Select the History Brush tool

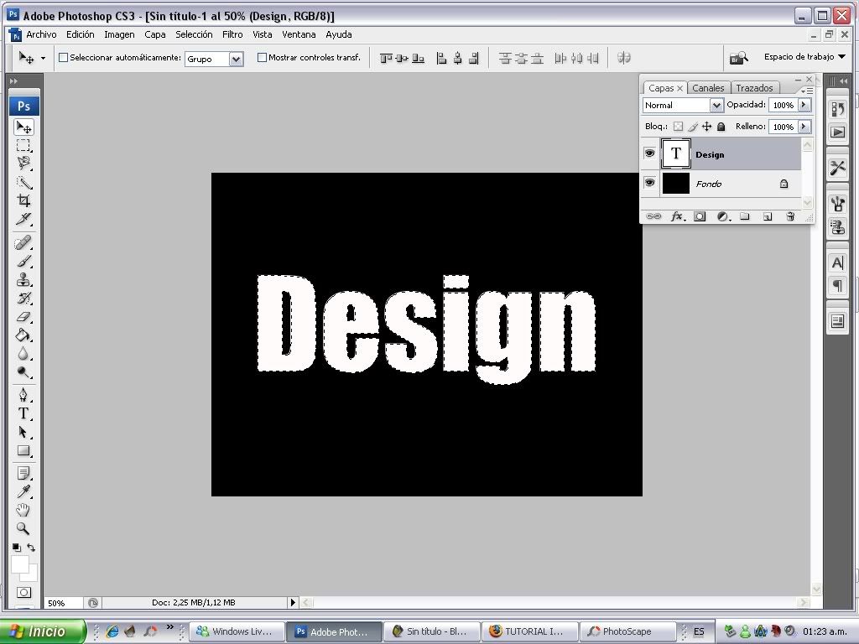(23, 299)
